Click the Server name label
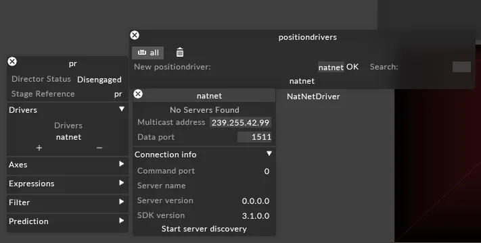The width and height of the screenshot is (481, 243). point(162,186)
